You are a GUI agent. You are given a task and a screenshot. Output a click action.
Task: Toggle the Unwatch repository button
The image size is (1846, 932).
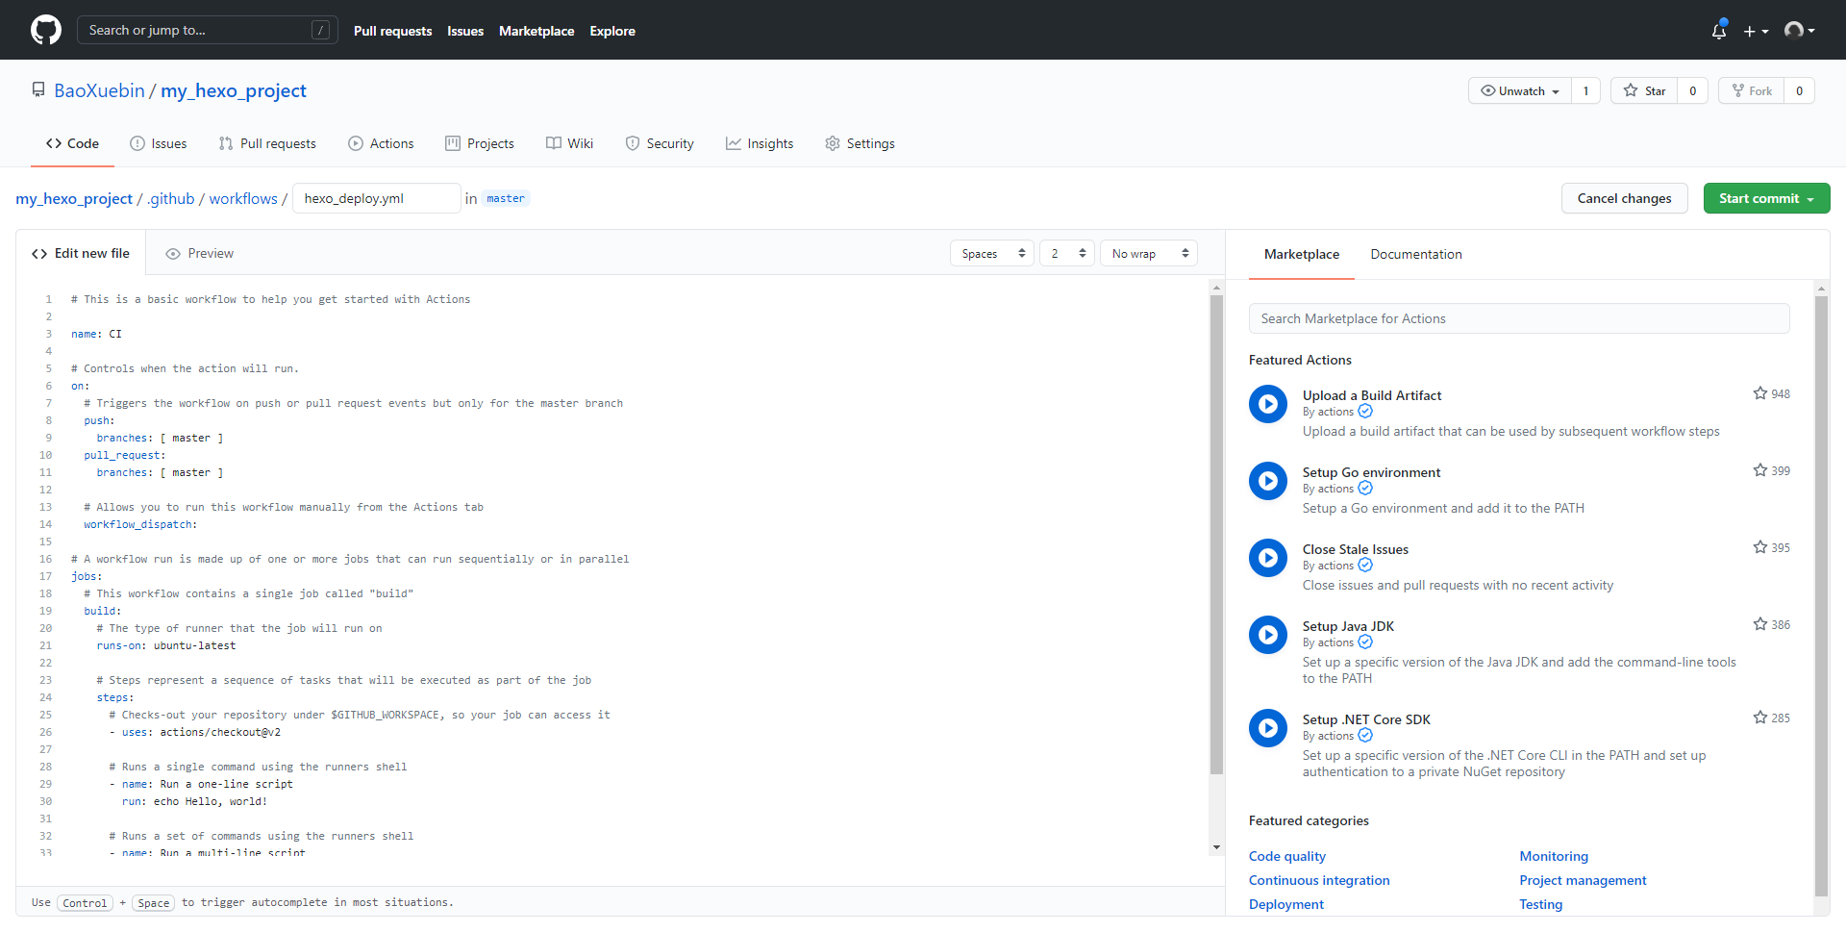[x=1520, y=90]
